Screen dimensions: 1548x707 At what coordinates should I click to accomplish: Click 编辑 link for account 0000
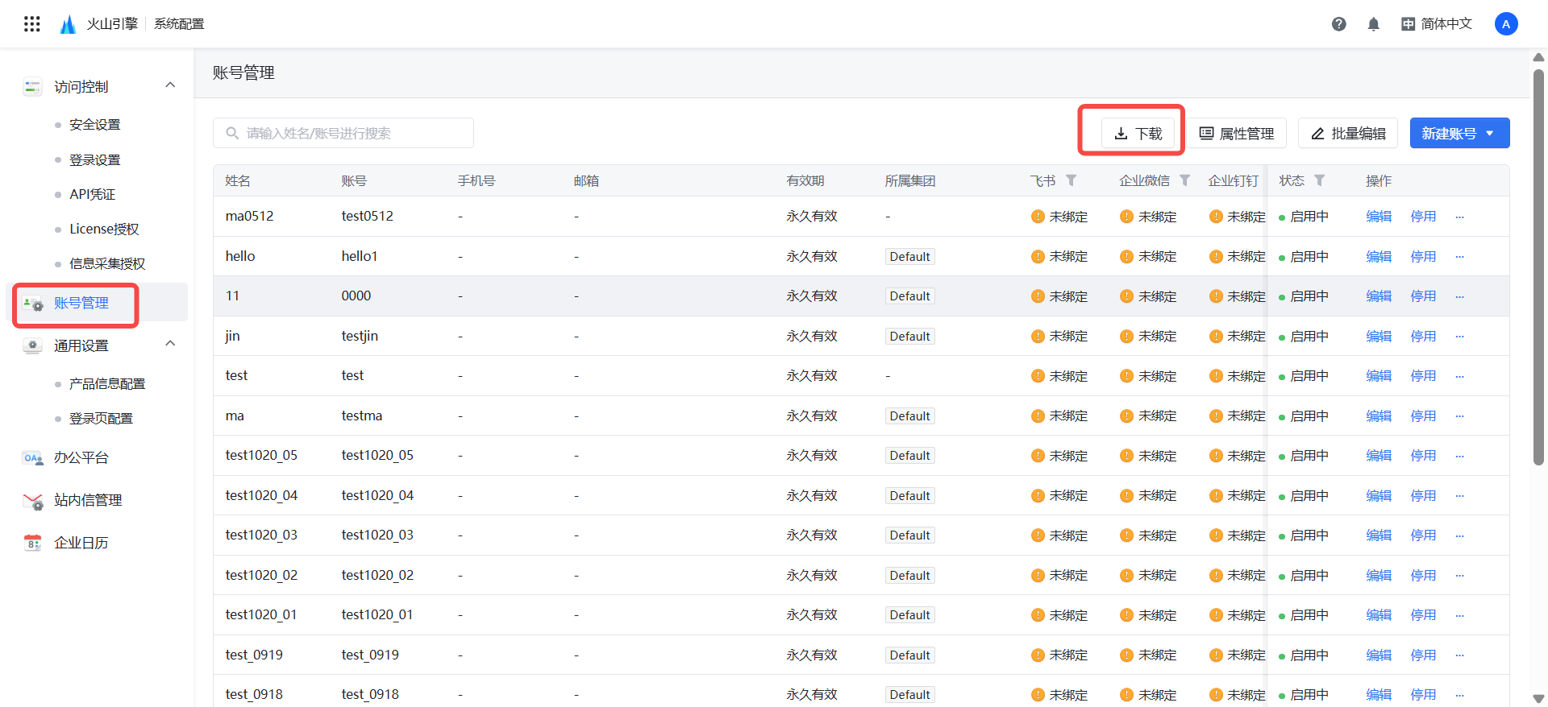[1378, 296]
